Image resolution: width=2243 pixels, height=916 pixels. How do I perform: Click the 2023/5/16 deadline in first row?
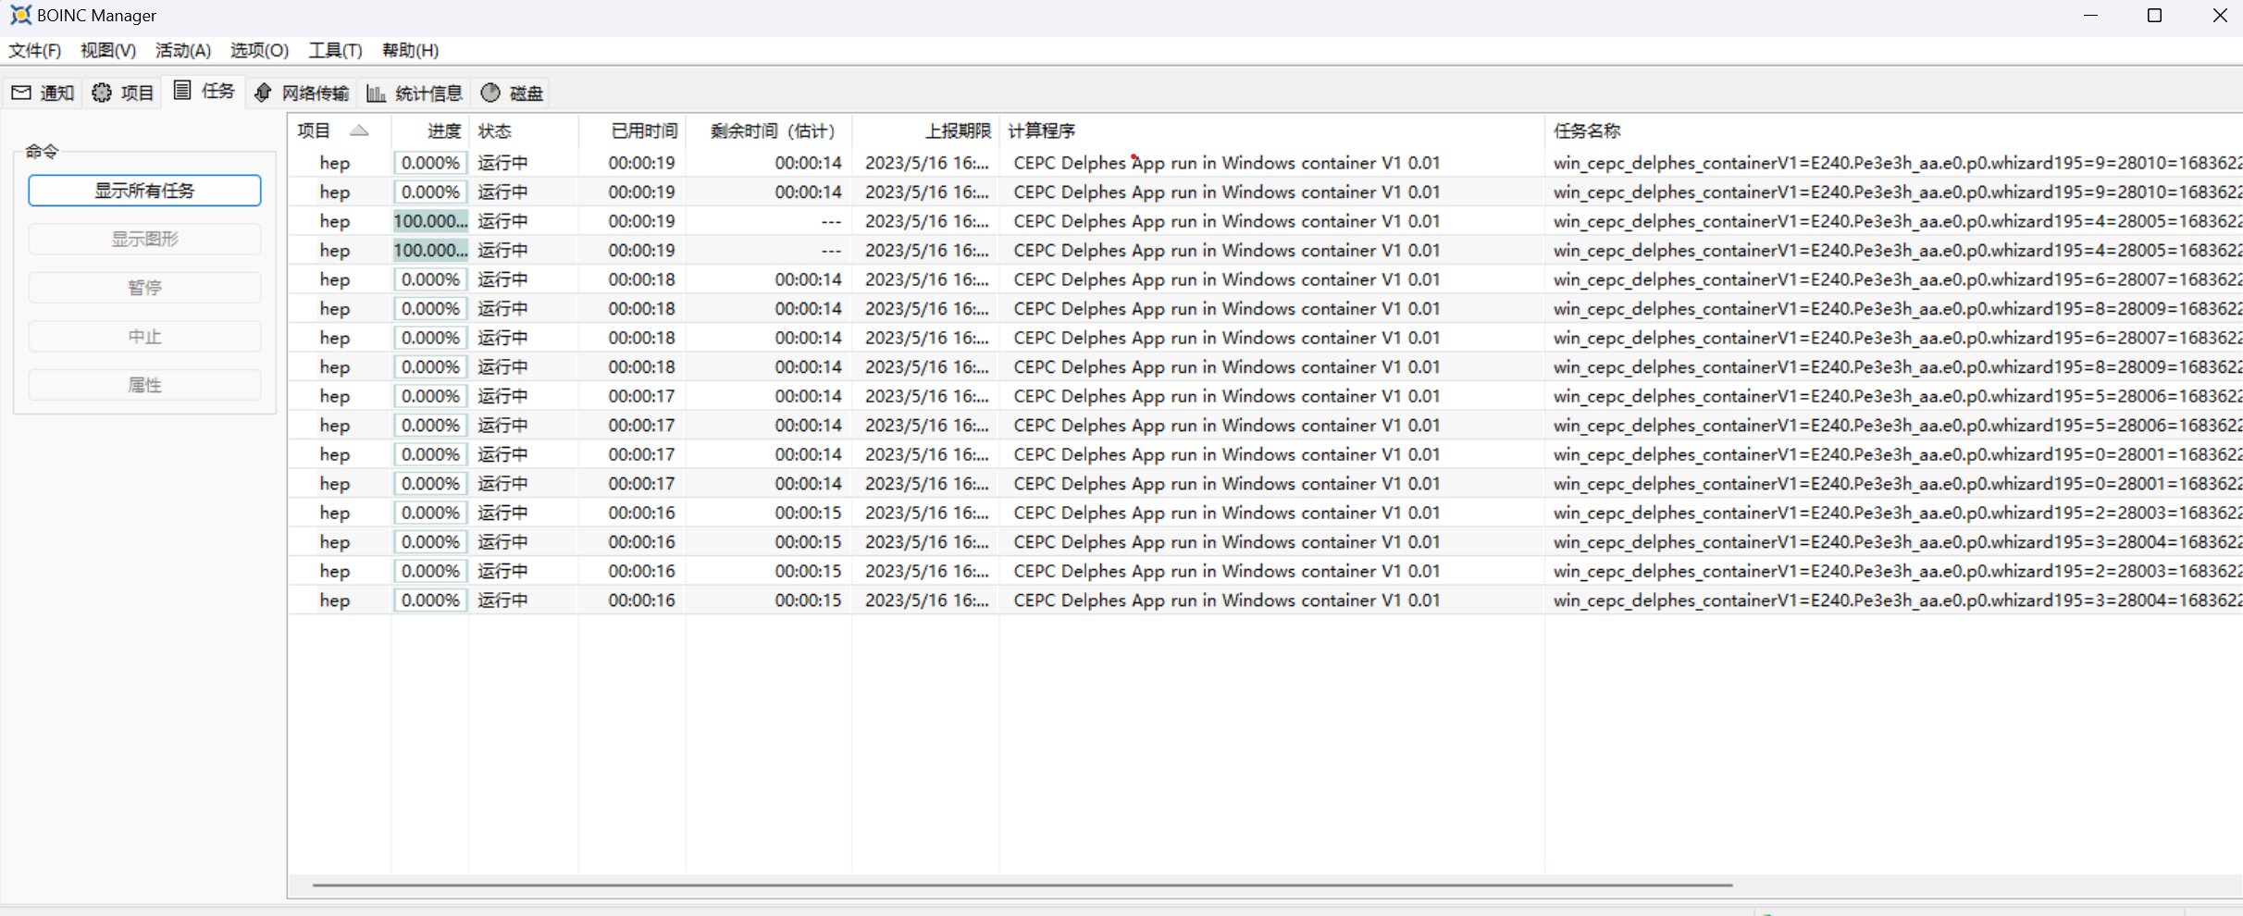(927, 163)
